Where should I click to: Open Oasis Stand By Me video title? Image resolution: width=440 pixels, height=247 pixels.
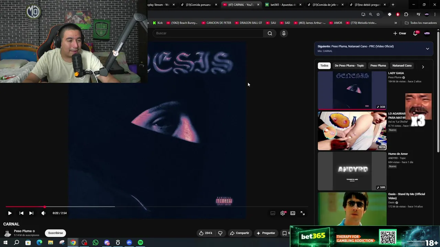pos(406,196)
